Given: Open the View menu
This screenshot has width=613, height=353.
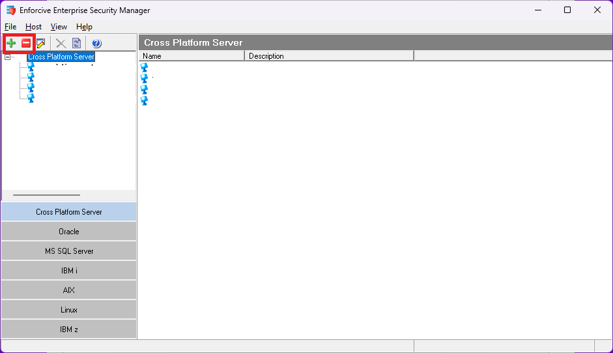Looking at the screenshot, I should [x=59, y=27].
